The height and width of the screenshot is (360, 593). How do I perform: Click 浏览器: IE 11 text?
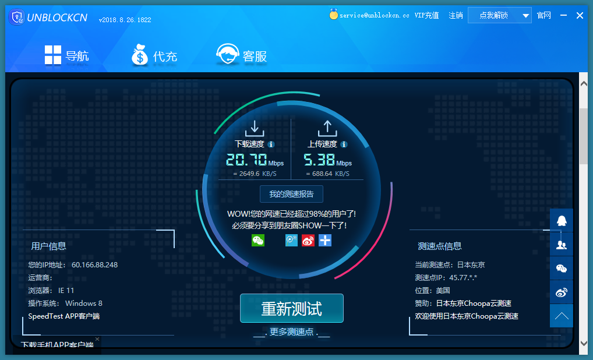(x=51, y=291)
